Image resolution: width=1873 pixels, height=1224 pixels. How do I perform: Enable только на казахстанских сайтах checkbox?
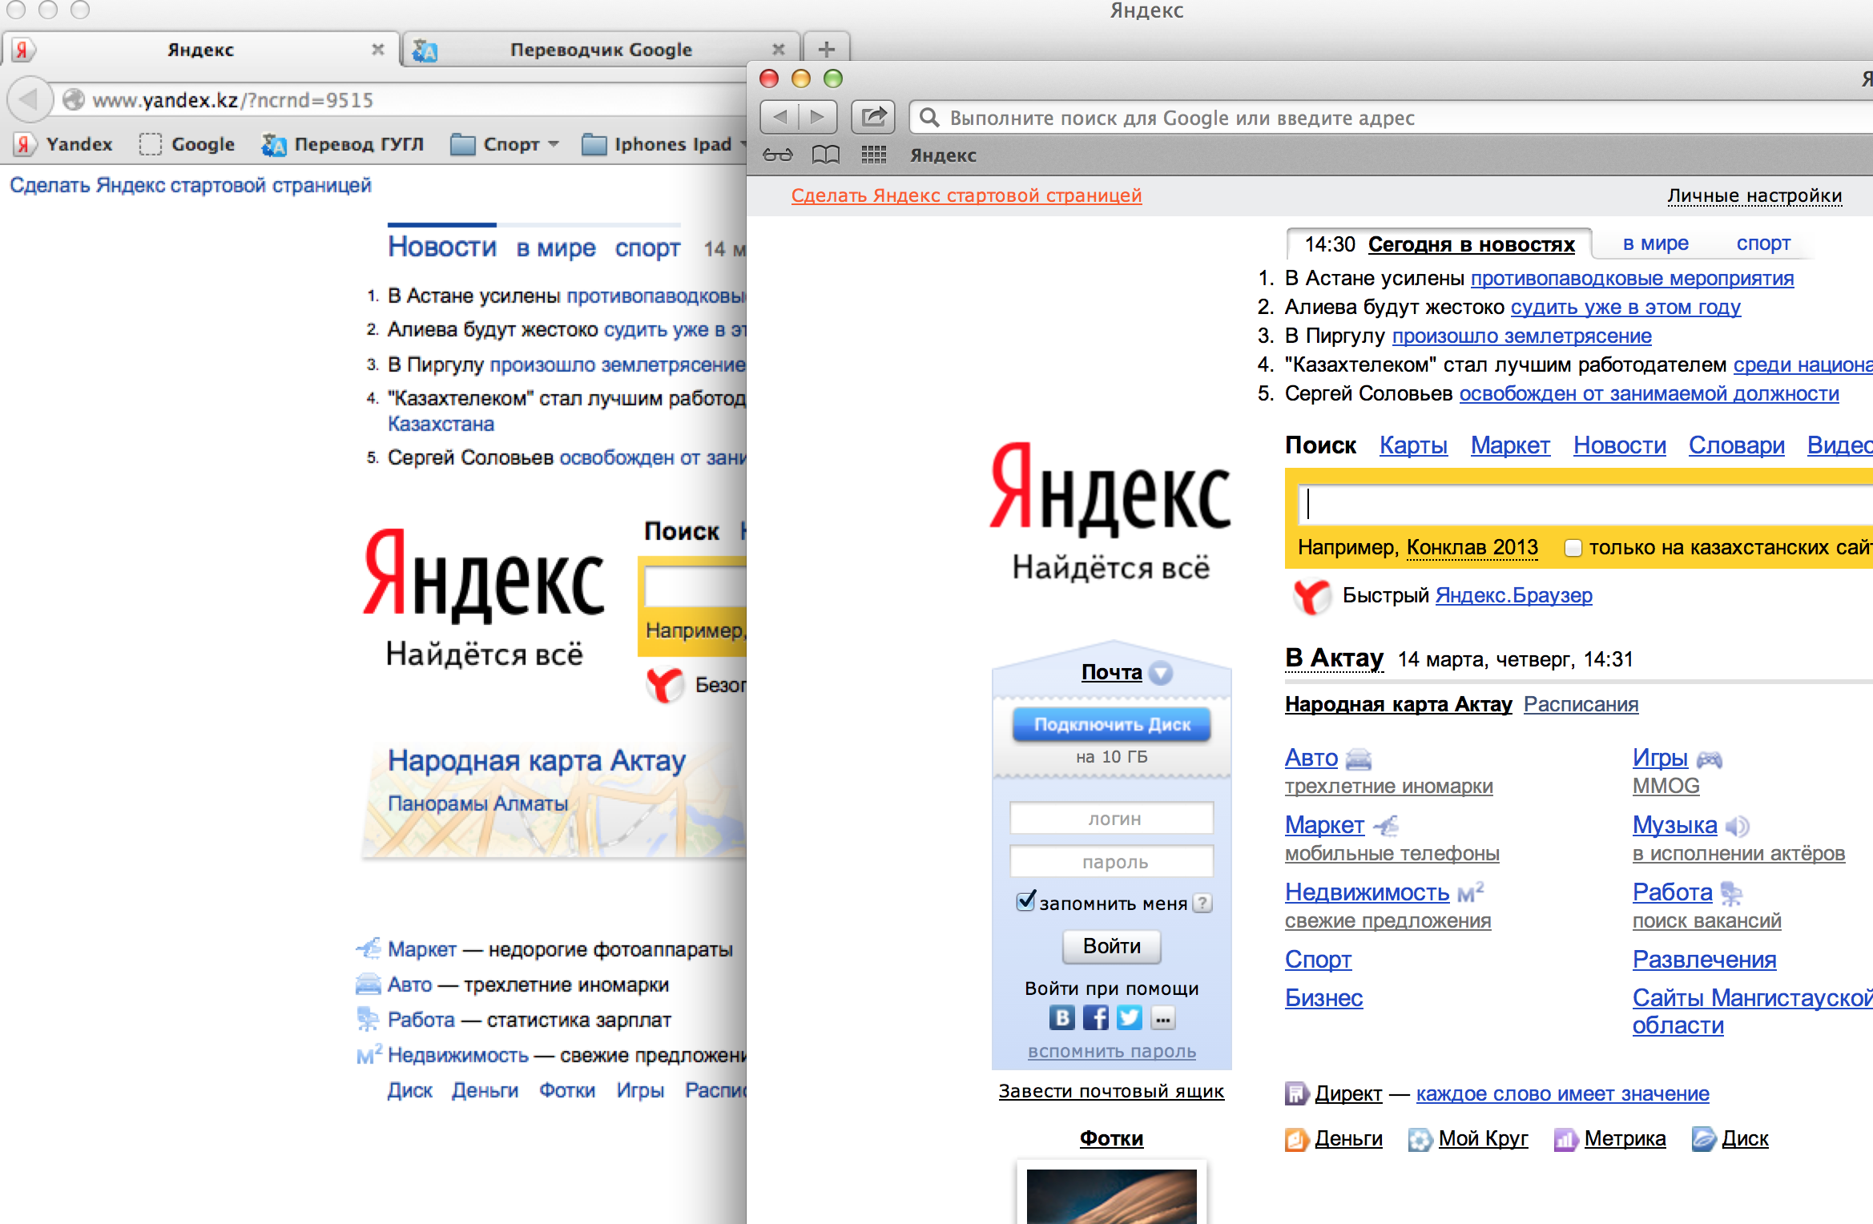[1573, 548]
